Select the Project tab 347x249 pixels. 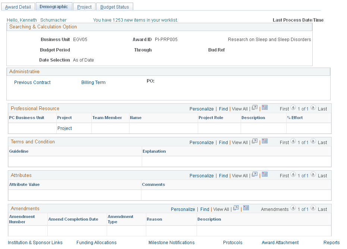84,6
